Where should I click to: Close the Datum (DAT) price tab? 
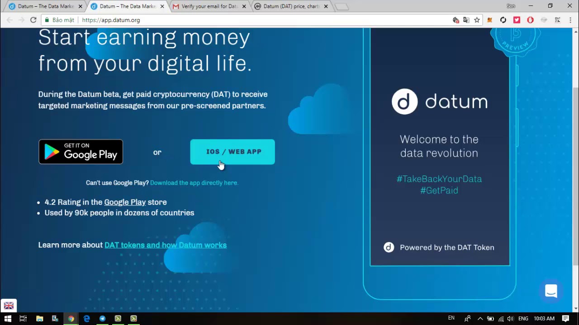(x=326, y=6)
